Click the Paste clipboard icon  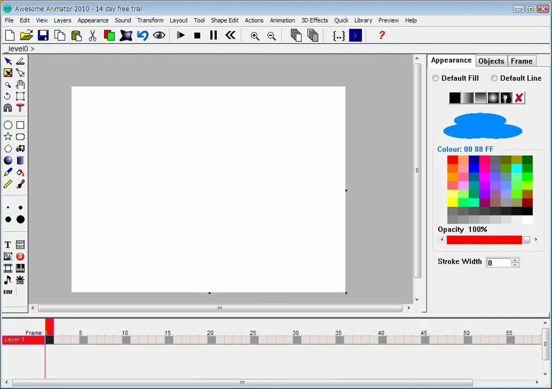[x=76, y=35]
